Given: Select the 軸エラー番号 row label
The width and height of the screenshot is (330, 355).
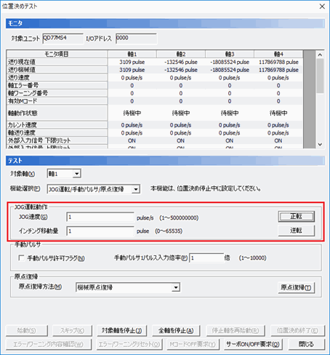Looking at the screenshot, I should [57, 85].
